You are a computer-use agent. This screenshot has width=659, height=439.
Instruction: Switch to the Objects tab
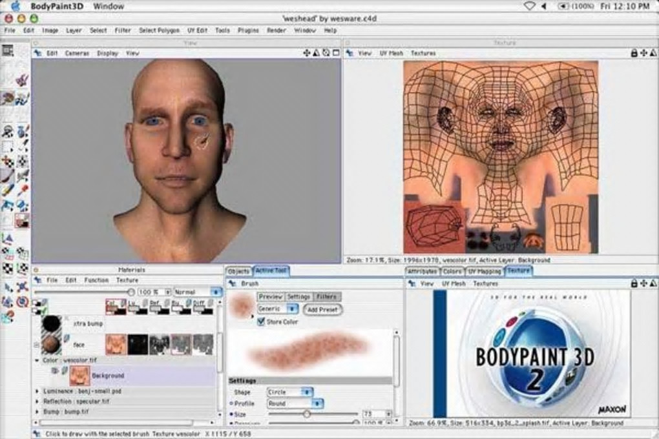click(x=238, y=271)
